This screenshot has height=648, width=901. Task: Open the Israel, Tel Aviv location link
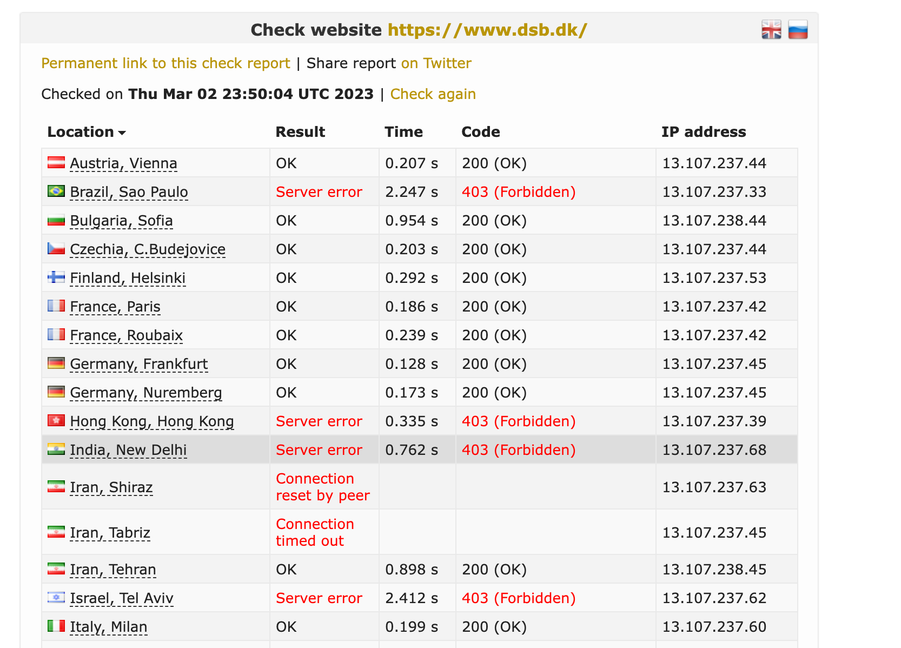click(x=122, y=598)
